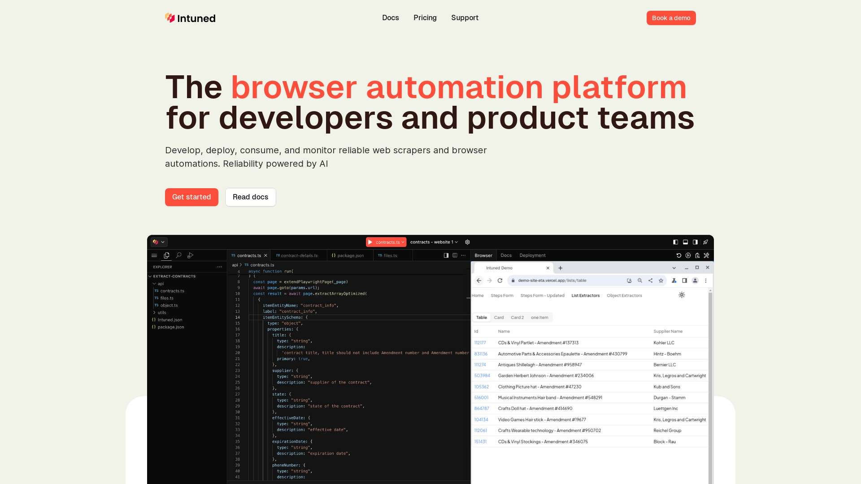The width and height of the screenshot is (861, 484).
Task: Switch the demo list view to Card 2
Action: (x=517, y=317)
